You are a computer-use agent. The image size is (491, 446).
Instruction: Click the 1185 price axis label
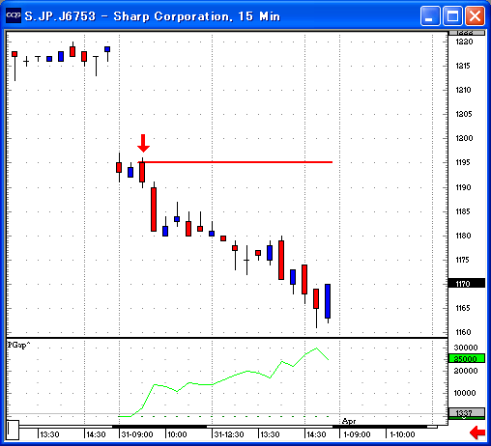pyautogui.click(x=463, y=211)
